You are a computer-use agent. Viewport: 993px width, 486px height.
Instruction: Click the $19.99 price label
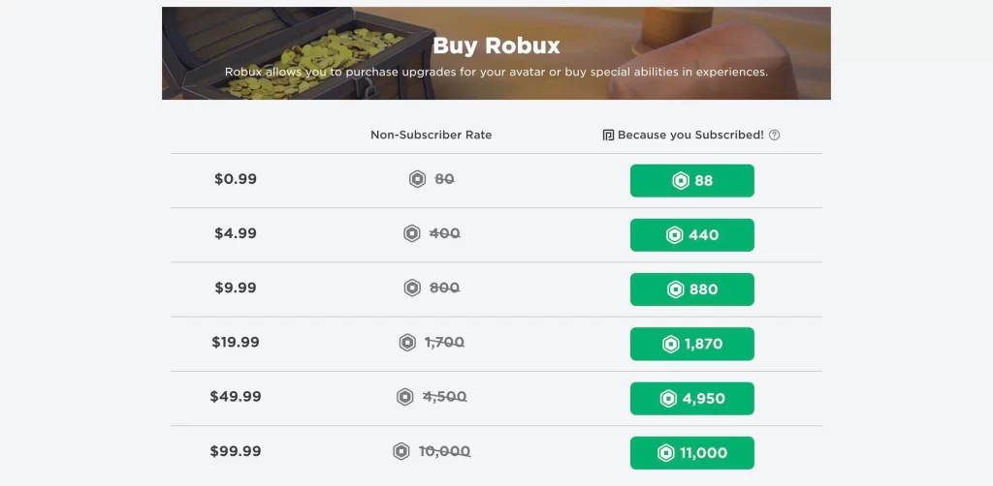[x=236, y=342]
